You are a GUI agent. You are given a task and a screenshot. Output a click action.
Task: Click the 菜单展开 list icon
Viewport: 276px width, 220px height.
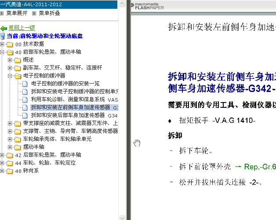(2, 13)
